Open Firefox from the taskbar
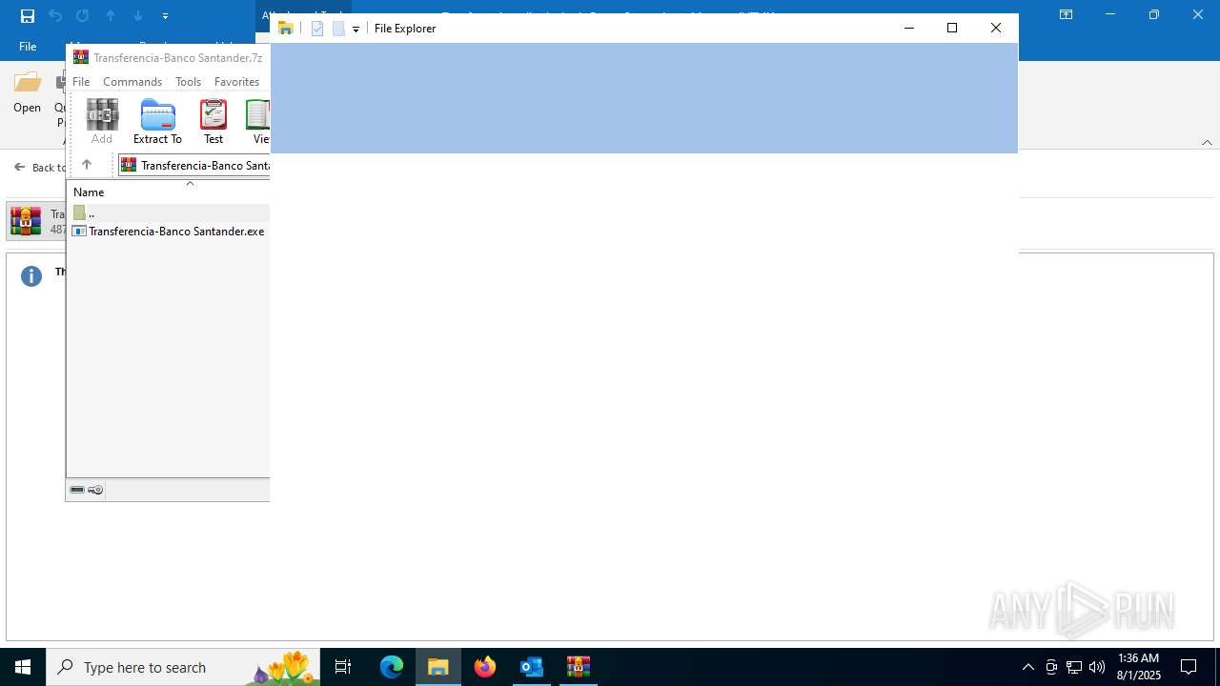The image size is (1220, 686). (485, 667)
